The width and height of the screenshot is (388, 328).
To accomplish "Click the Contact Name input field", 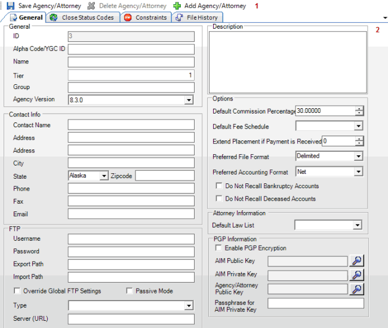I will (131, 125).
